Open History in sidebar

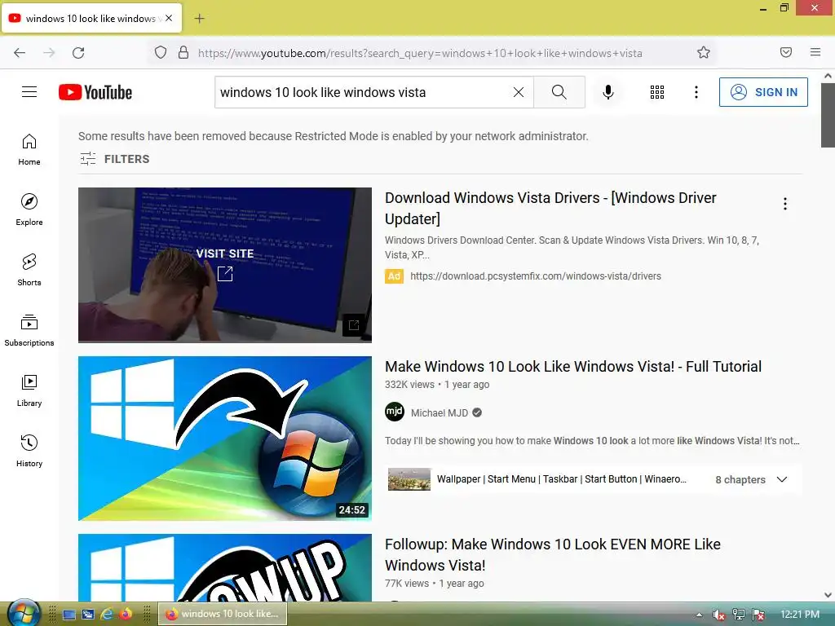29,451
